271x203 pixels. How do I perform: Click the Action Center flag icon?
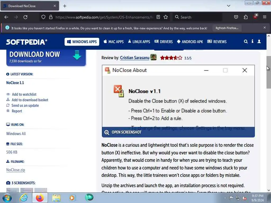click(231, 198)
